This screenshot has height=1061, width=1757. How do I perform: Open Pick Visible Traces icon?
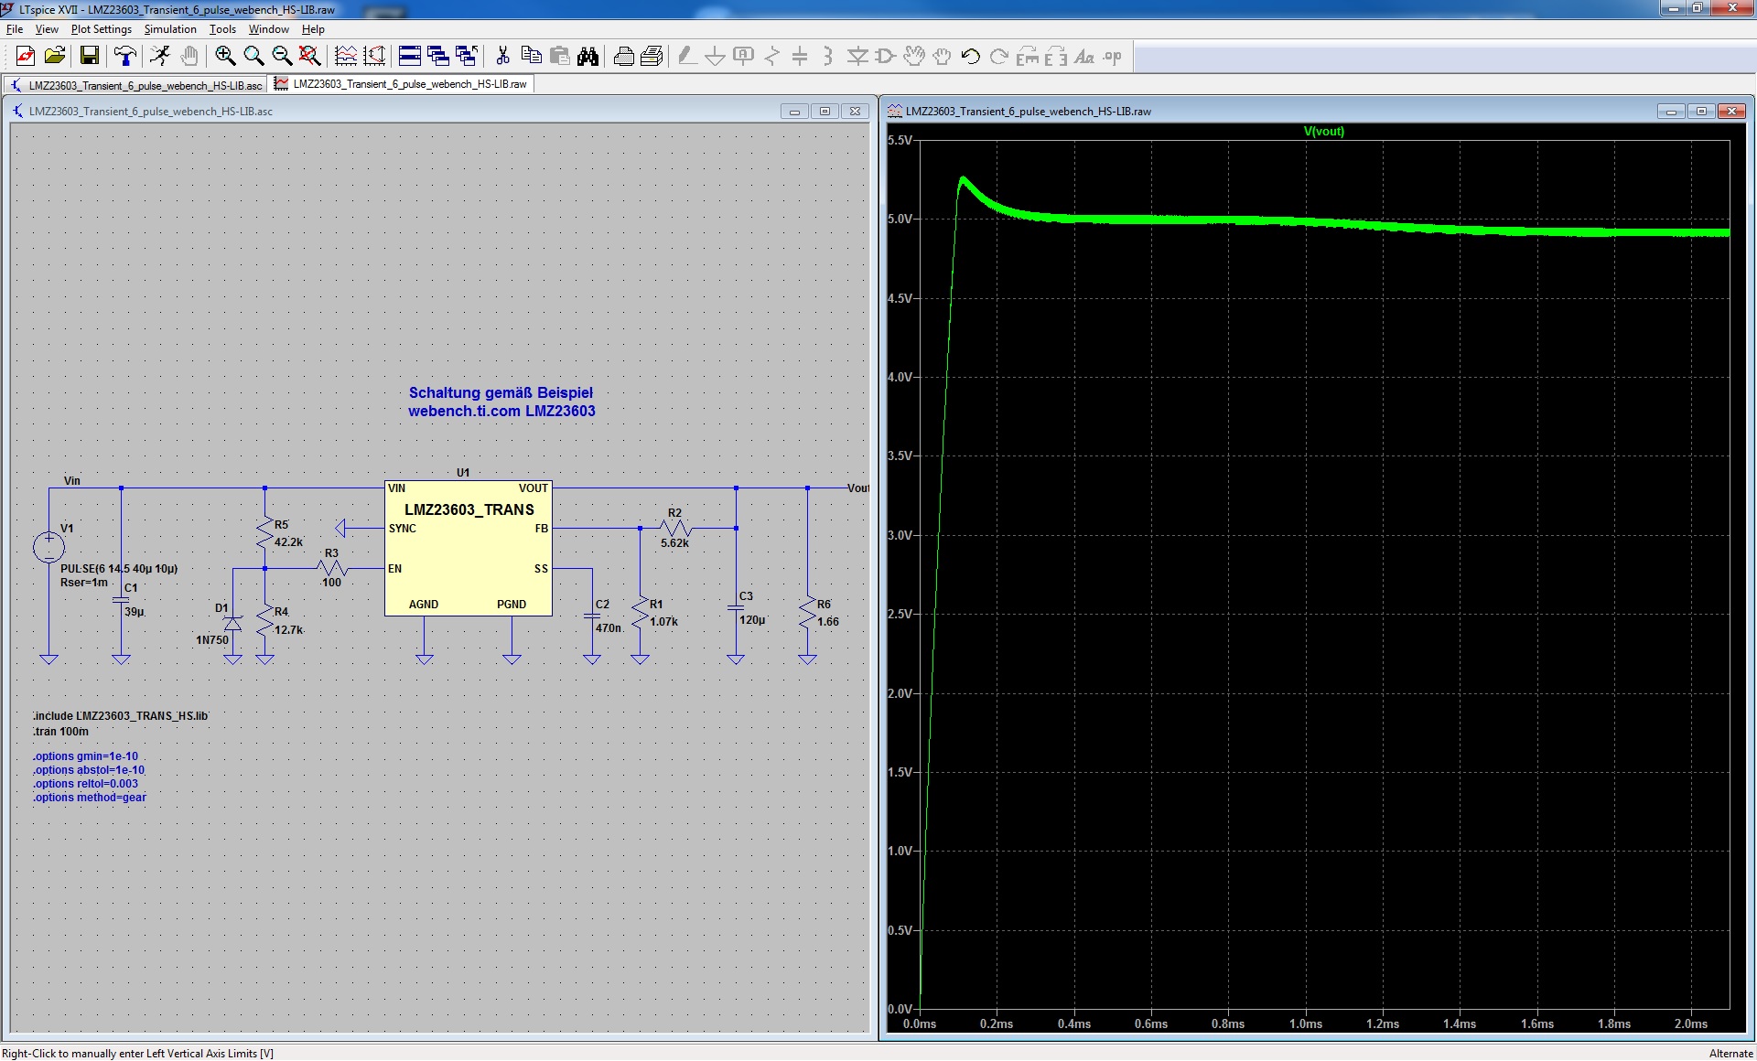point(346,57)
